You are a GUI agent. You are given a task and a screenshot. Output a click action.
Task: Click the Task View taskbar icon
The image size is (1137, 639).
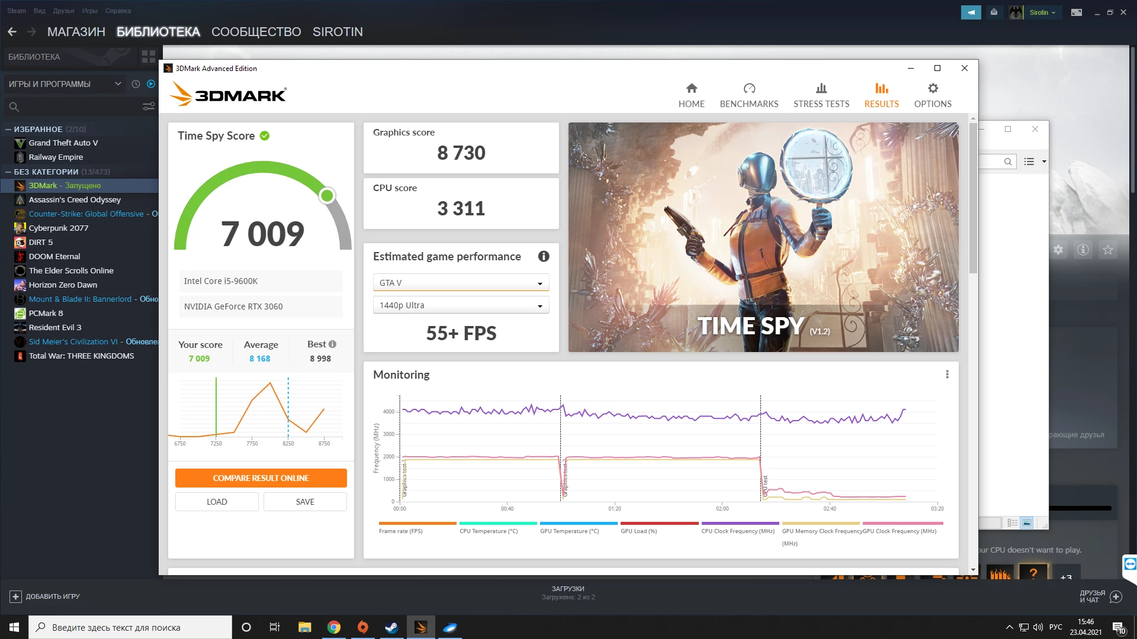click(x=275, y=627)
